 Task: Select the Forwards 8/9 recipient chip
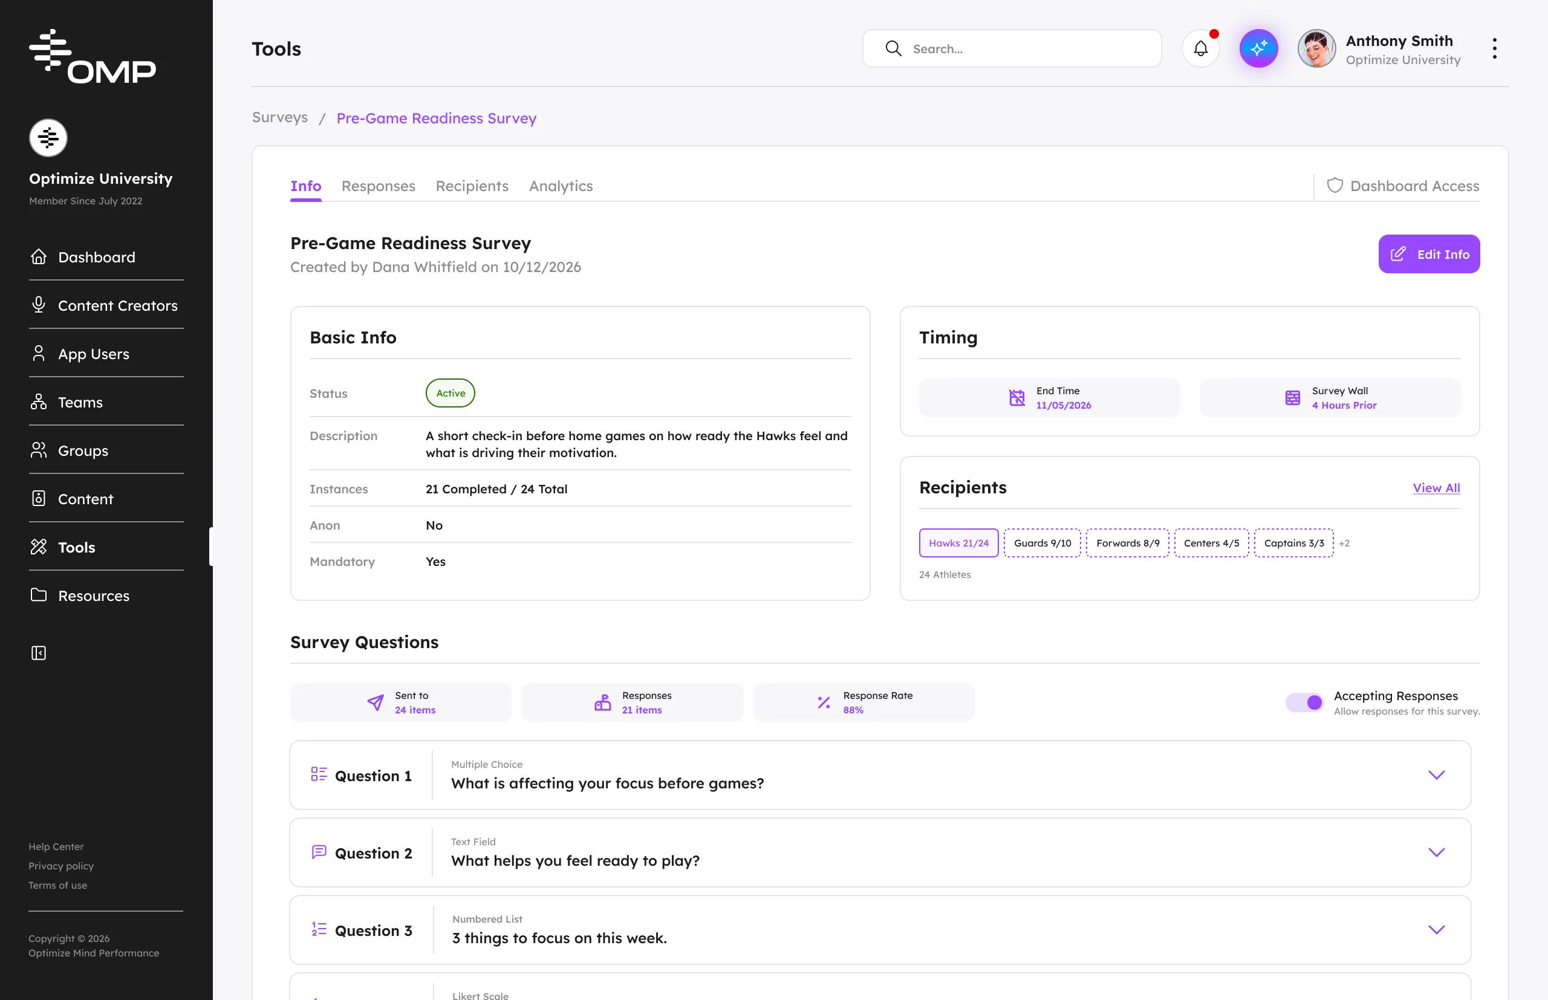coord(1127,543)
